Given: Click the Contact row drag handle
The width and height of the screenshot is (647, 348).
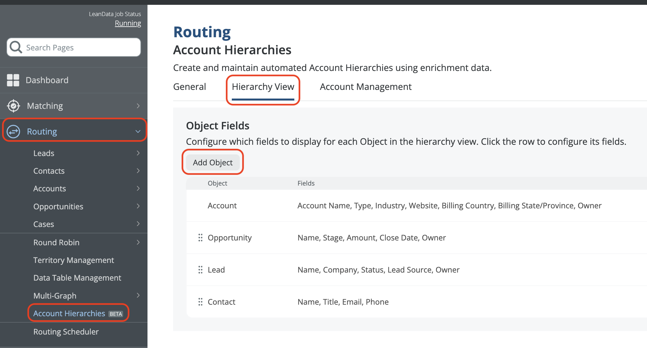Looking at the screenshot, I should pos(200,302).
